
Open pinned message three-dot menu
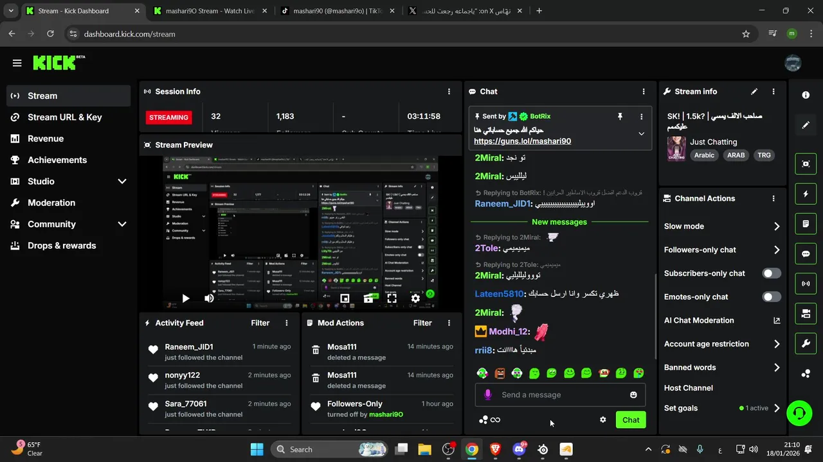641,116
